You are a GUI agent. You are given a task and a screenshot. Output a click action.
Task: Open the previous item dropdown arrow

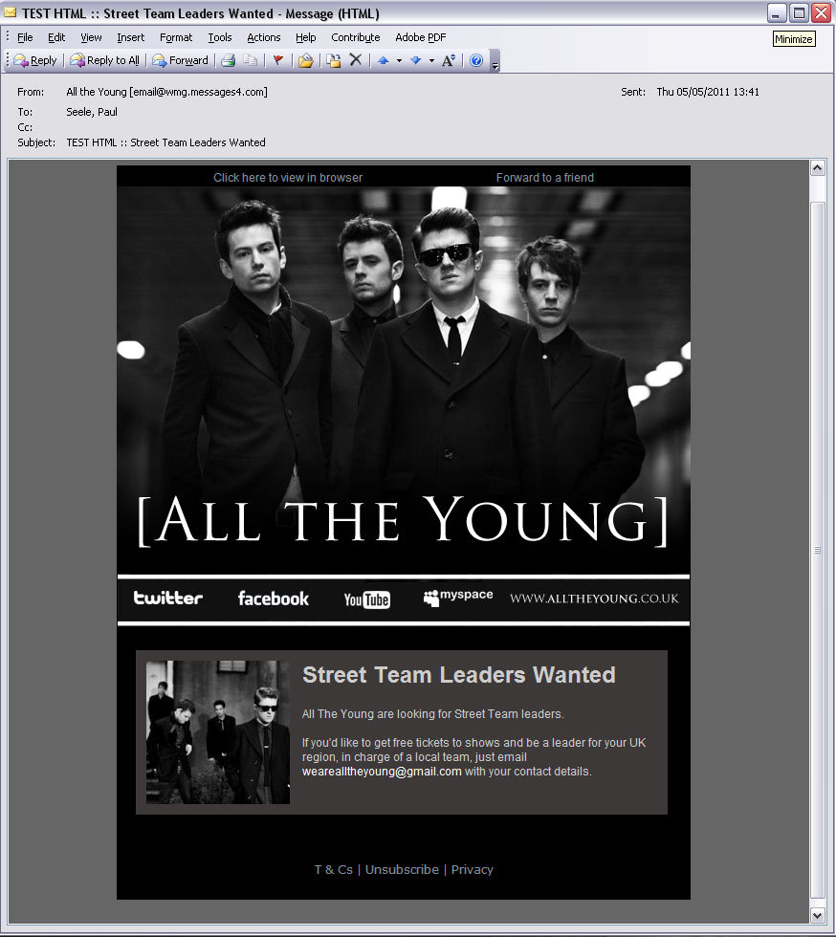[x=399, y=60]
